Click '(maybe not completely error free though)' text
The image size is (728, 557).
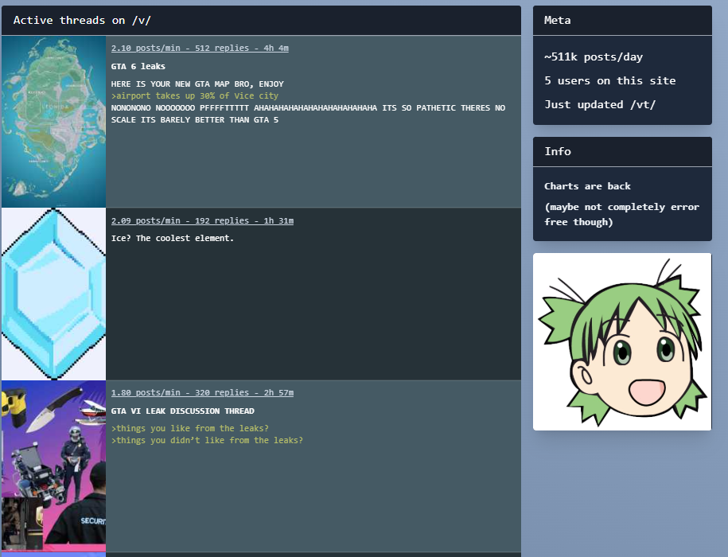point(621,215)
